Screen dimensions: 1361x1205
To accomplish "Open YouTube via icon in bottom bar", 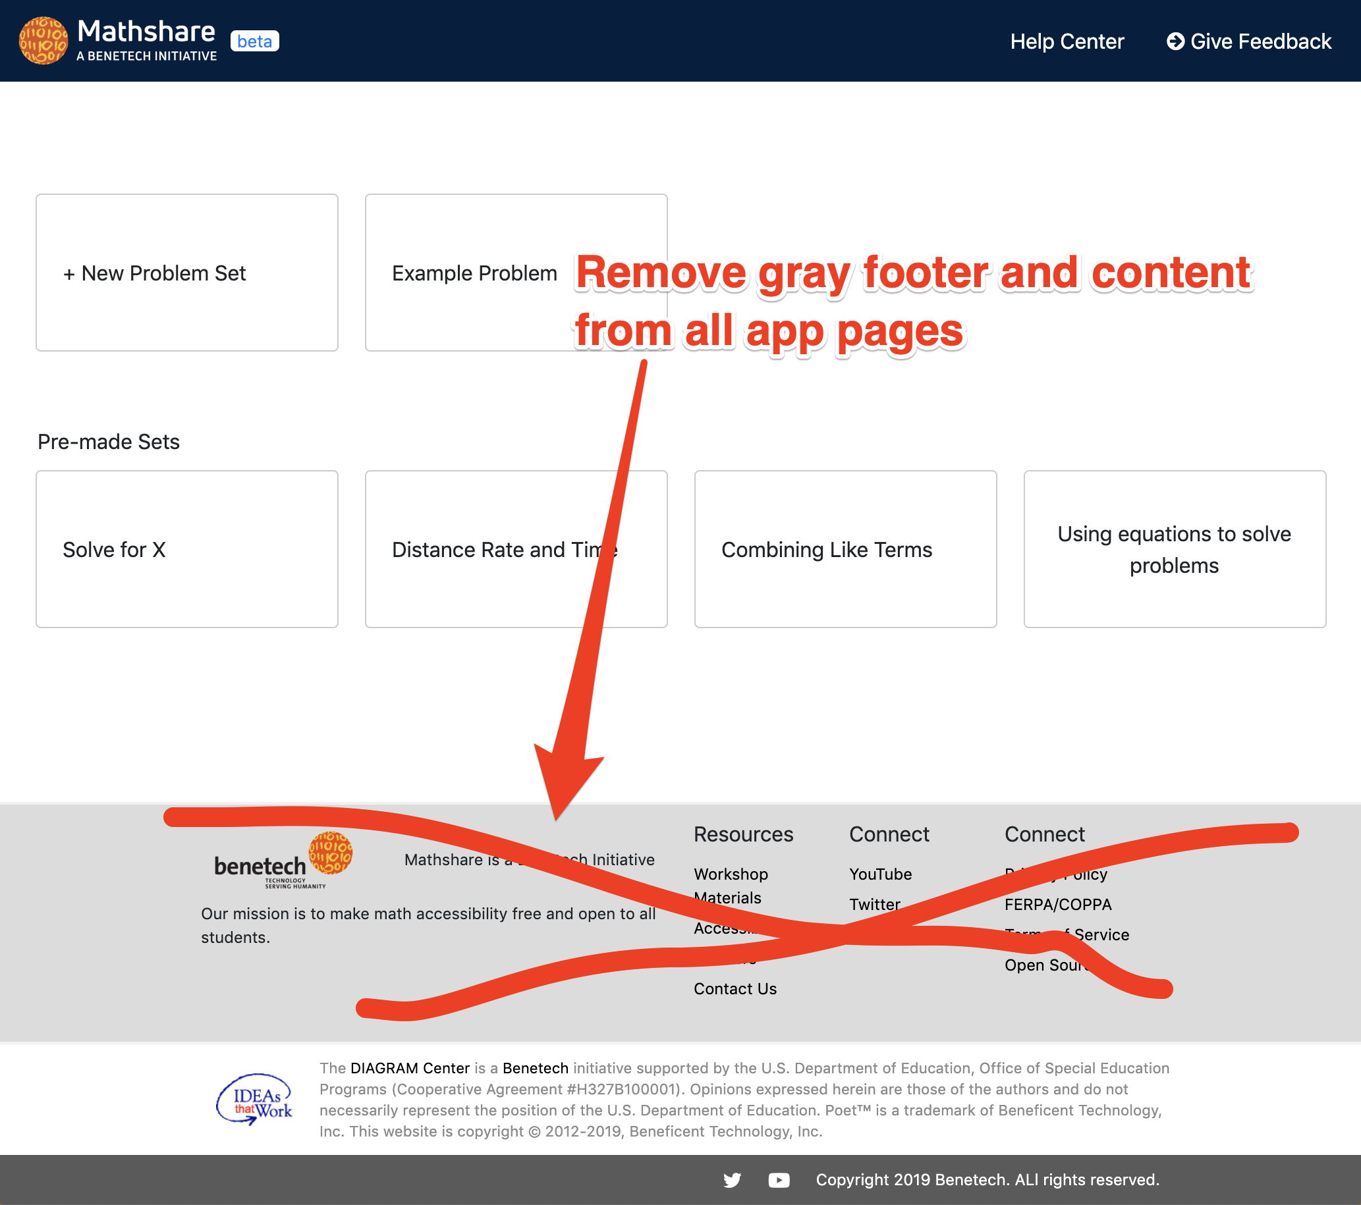I will tap(779, 1180).
